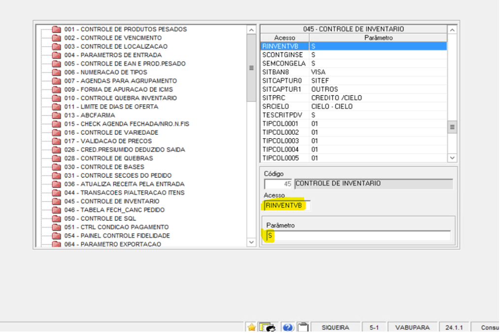Image resolution: width=500 pixels, height=333 pixels.
Task: Click the down arrow on the tree scrollbar
Action: [x=251, y=242]
